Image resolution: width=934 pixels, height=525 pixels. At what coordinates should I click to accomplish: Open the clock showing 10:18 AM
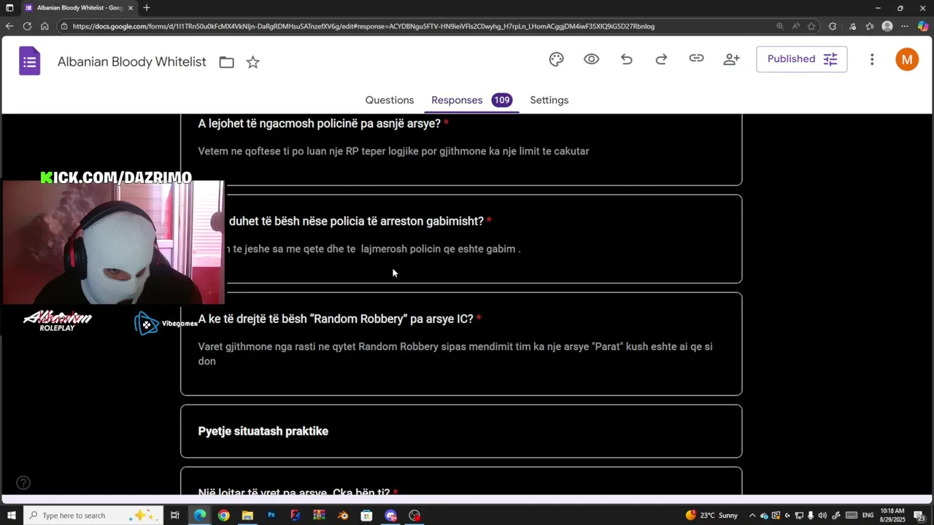point(892,516)
